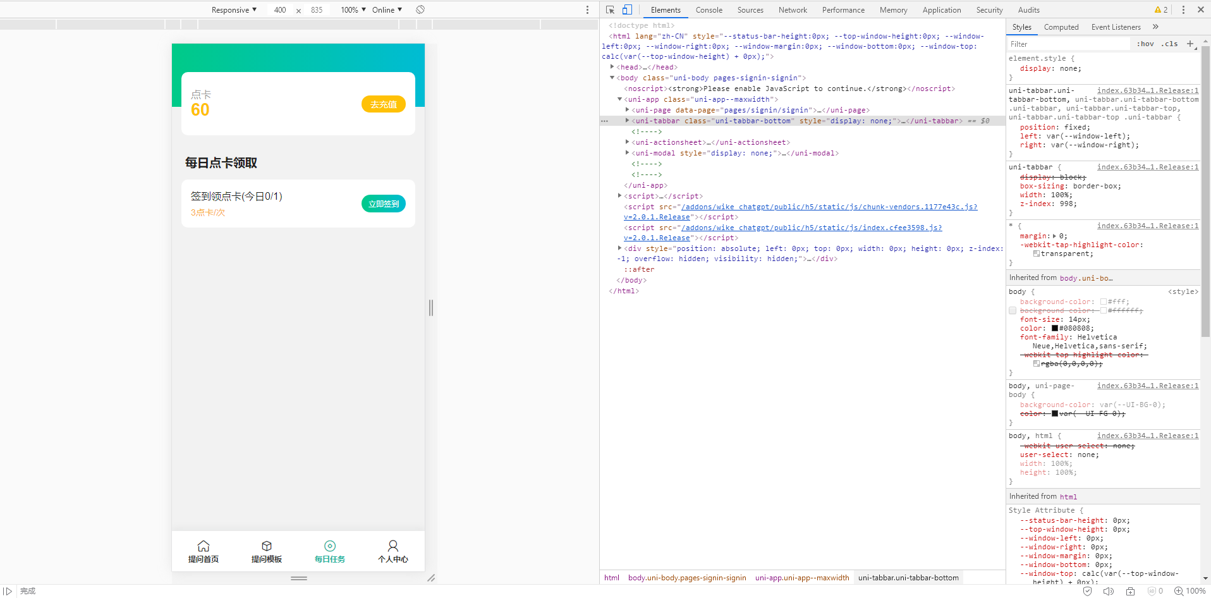Viewport: 1211px width, 598px height.
Task: Open device toolbar more options menu
Action: coord(587,9)
